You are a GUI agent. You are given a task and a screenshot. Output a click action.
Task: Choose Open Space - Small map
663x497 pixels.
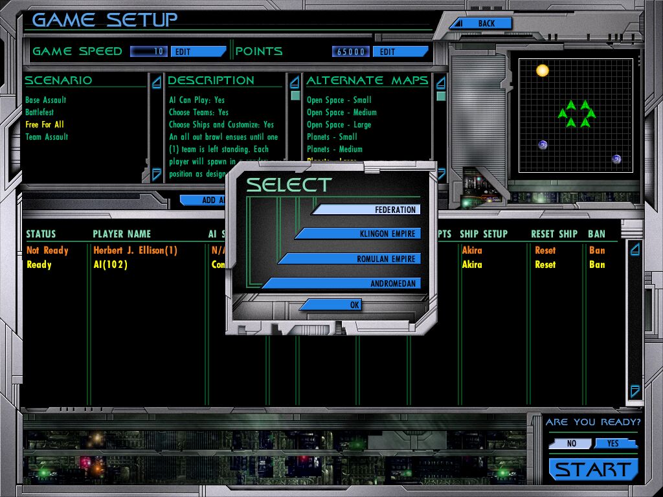point(339,100)
